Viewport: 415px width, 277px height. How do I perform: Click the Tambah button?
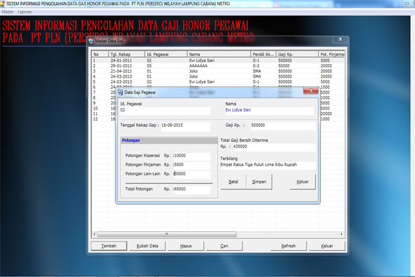tap(109, 246)
